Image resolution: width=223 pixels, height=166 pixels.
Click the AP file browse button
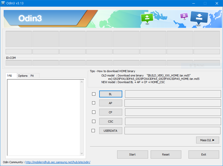point(111,103)
